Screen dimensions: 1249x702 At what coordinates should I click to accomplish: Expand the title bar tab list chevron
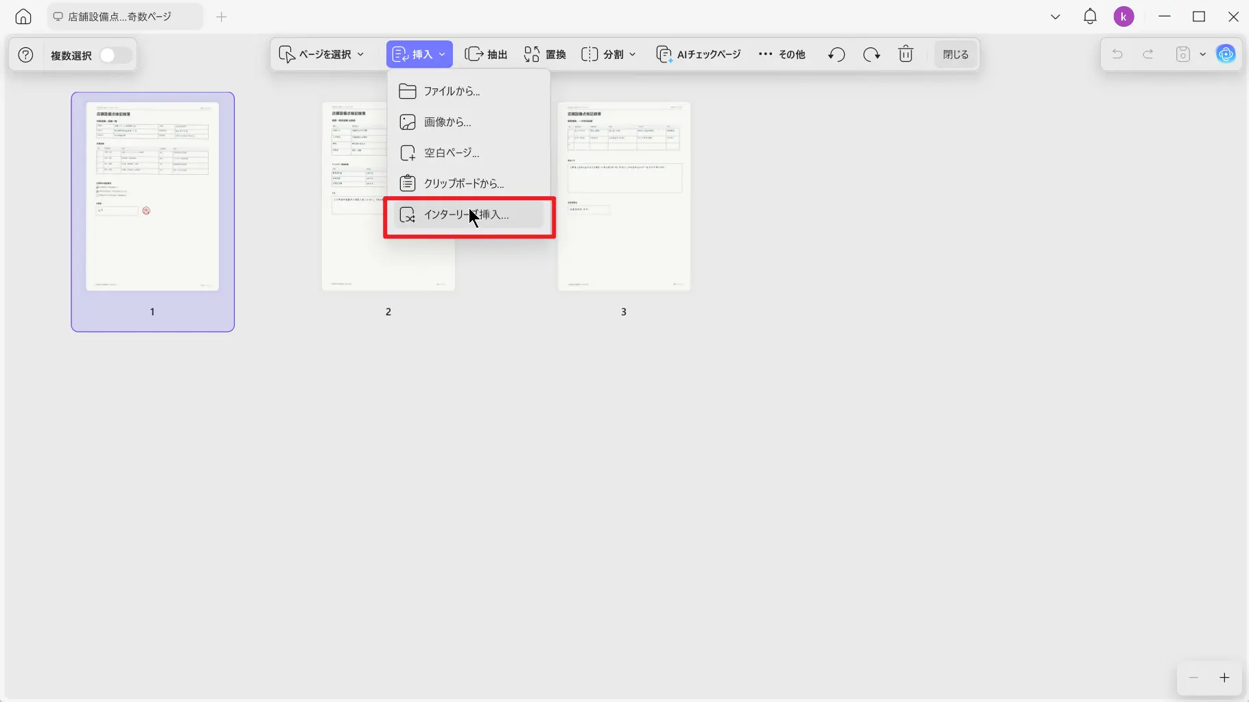point(1055,16)
